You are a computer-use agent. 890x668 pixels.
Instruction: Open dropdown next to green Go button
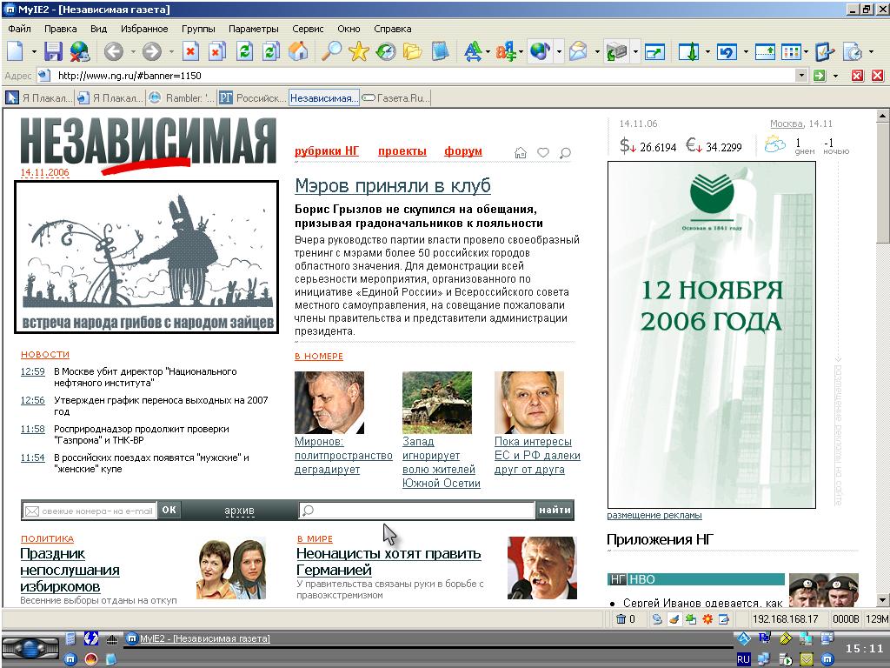835,76
